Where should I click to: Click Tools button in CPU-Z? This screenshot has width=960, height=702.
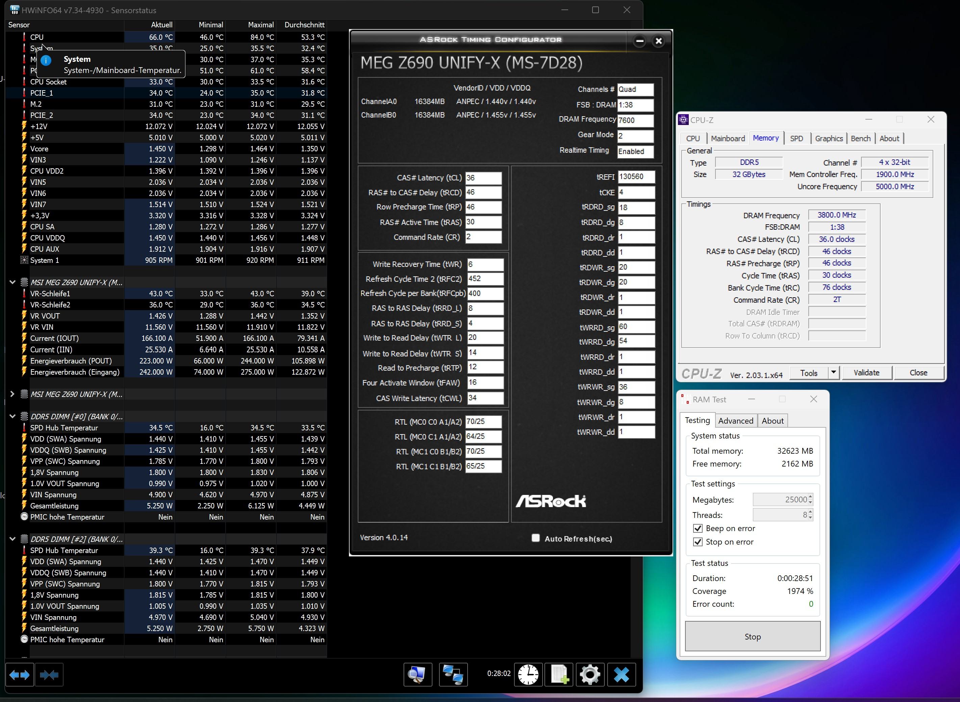(x=808, y=373)
